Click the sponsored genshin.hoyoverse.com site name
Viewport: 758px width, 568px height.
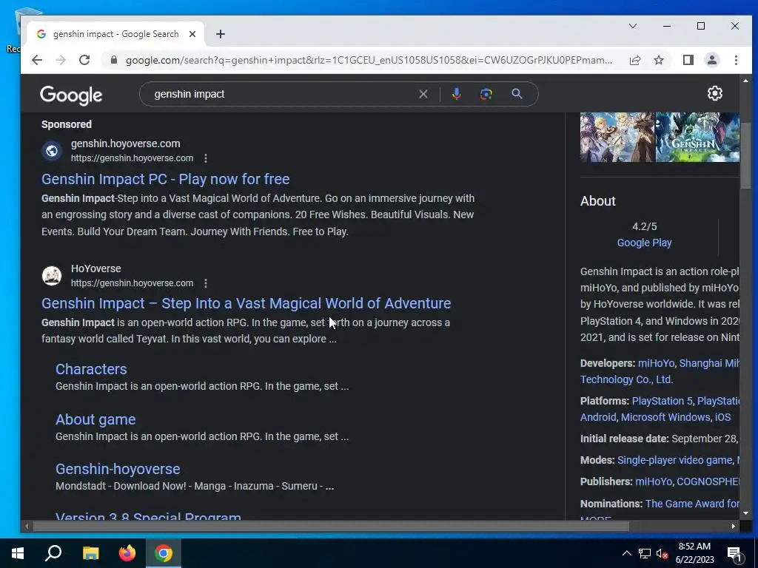(126, 143)
